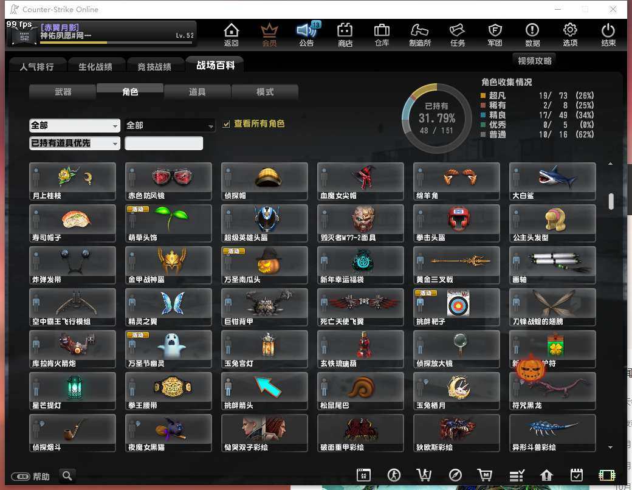Screen dimensions: 632x490
Task: Click the shopping cart with M icon
Action: (485, 475)
